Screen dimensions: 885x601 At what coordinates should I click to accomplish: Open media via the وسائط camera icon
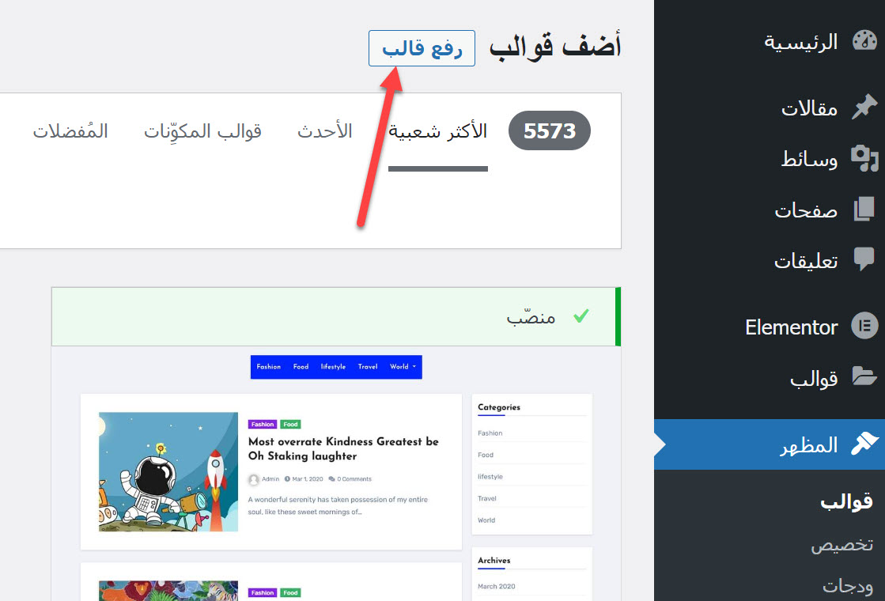click(x=864, y=159)
